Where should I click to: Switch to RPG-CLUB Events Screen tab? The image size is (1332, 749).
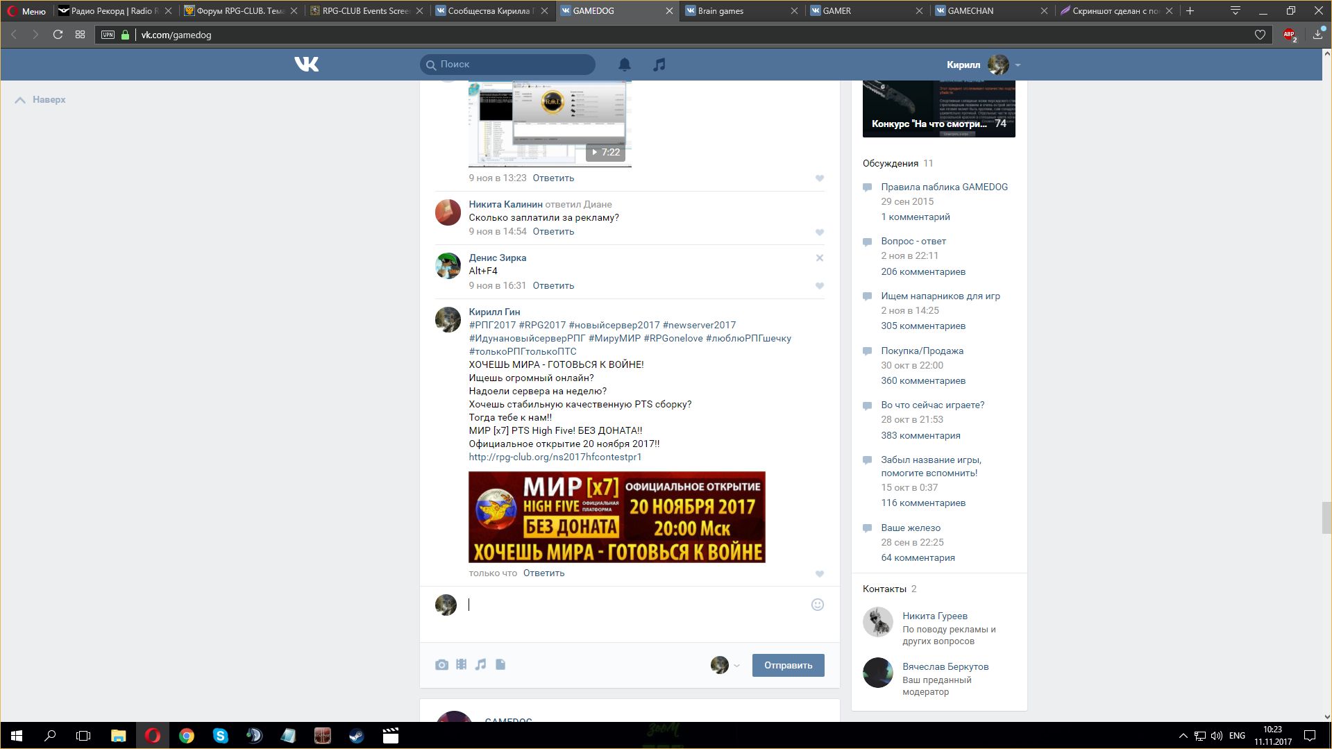pos(366,11)
